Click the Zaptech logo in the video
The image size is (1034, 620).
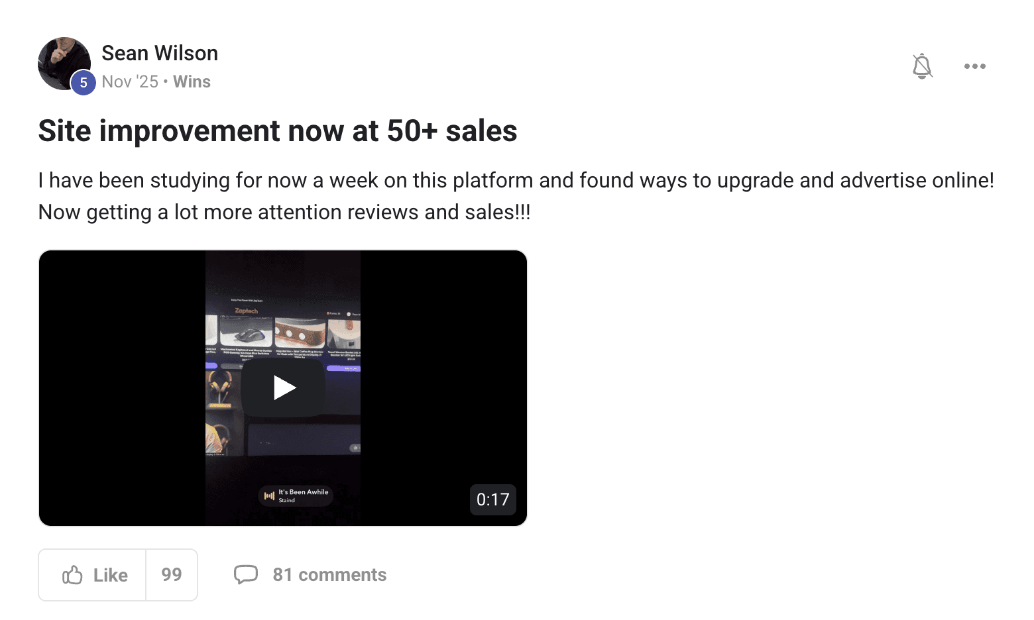coord(246,311)
